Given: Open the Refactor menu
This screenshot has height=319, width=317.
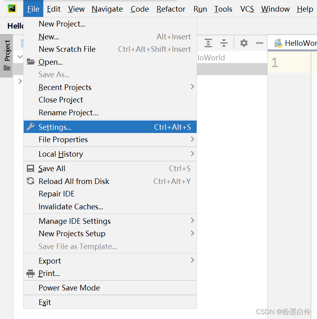Looking at the screenshot, I should pos(171,9).
